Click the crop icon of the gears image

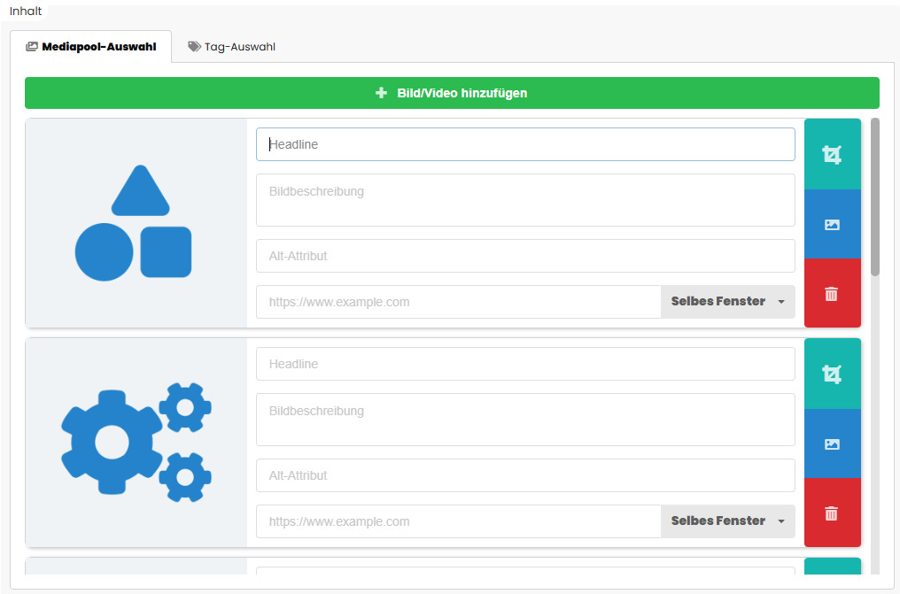pyautogui.click(x=832, y=374)
